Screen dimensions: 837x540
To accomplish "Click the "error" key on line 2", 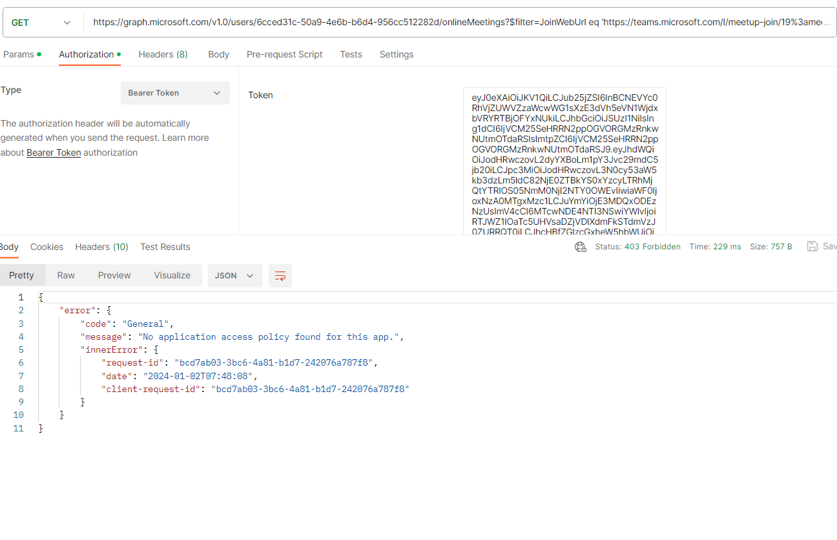I will [x=77, y=311].
